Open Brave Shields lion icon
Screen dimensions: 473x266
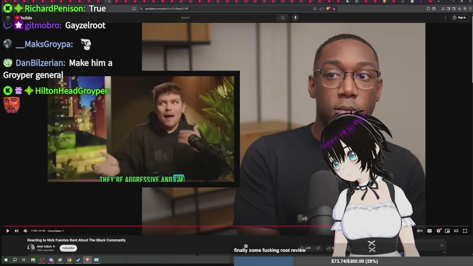pos(328,8)
